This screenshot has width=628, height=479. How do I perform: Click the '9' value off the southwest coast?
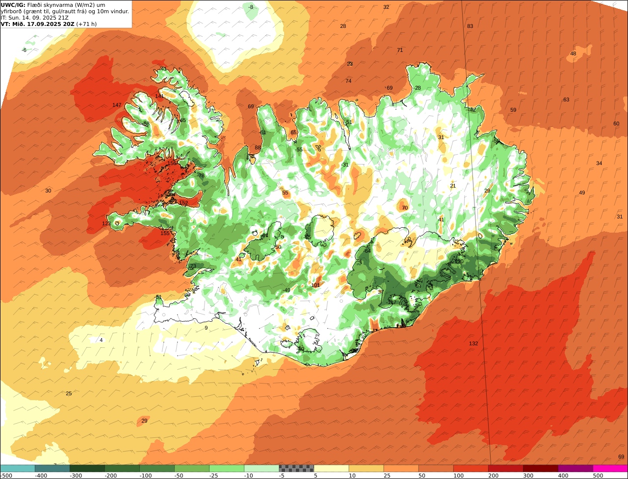(206, 328)
